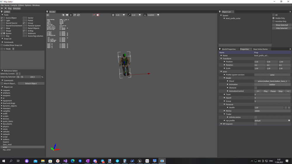Select the Add object tool
The width and height of the screenshot is (292, 164).
click(x=67, y=15)
